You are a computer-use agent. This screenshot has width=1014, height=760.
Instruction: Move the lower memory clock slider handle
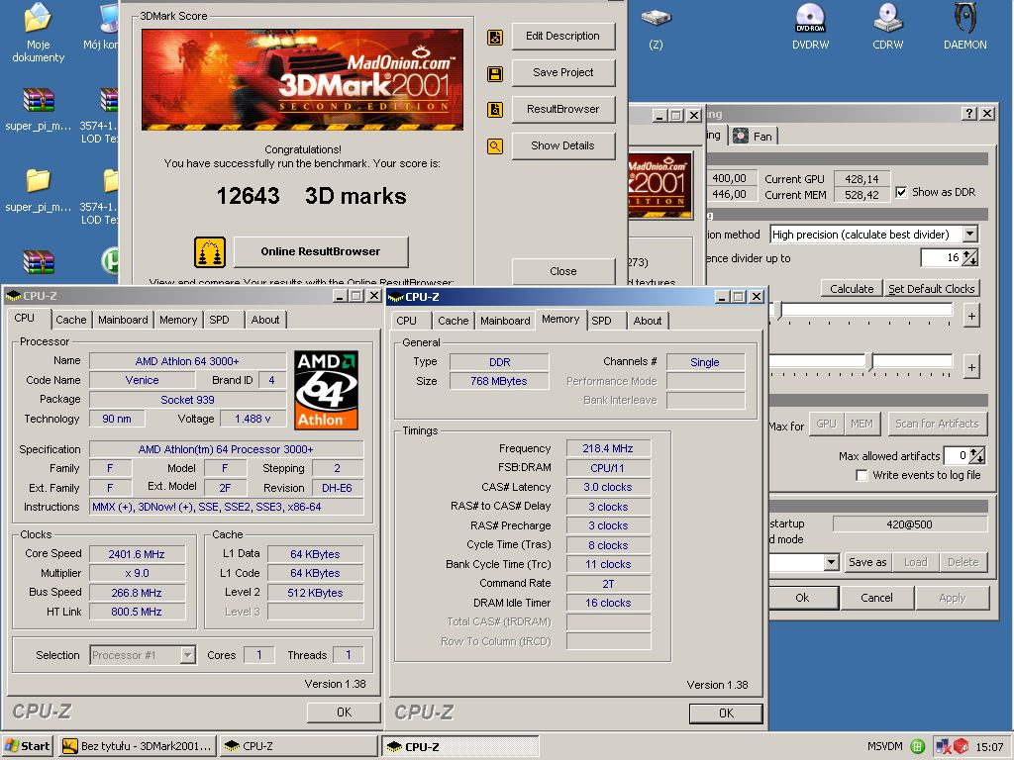click(x=869, y=362)
